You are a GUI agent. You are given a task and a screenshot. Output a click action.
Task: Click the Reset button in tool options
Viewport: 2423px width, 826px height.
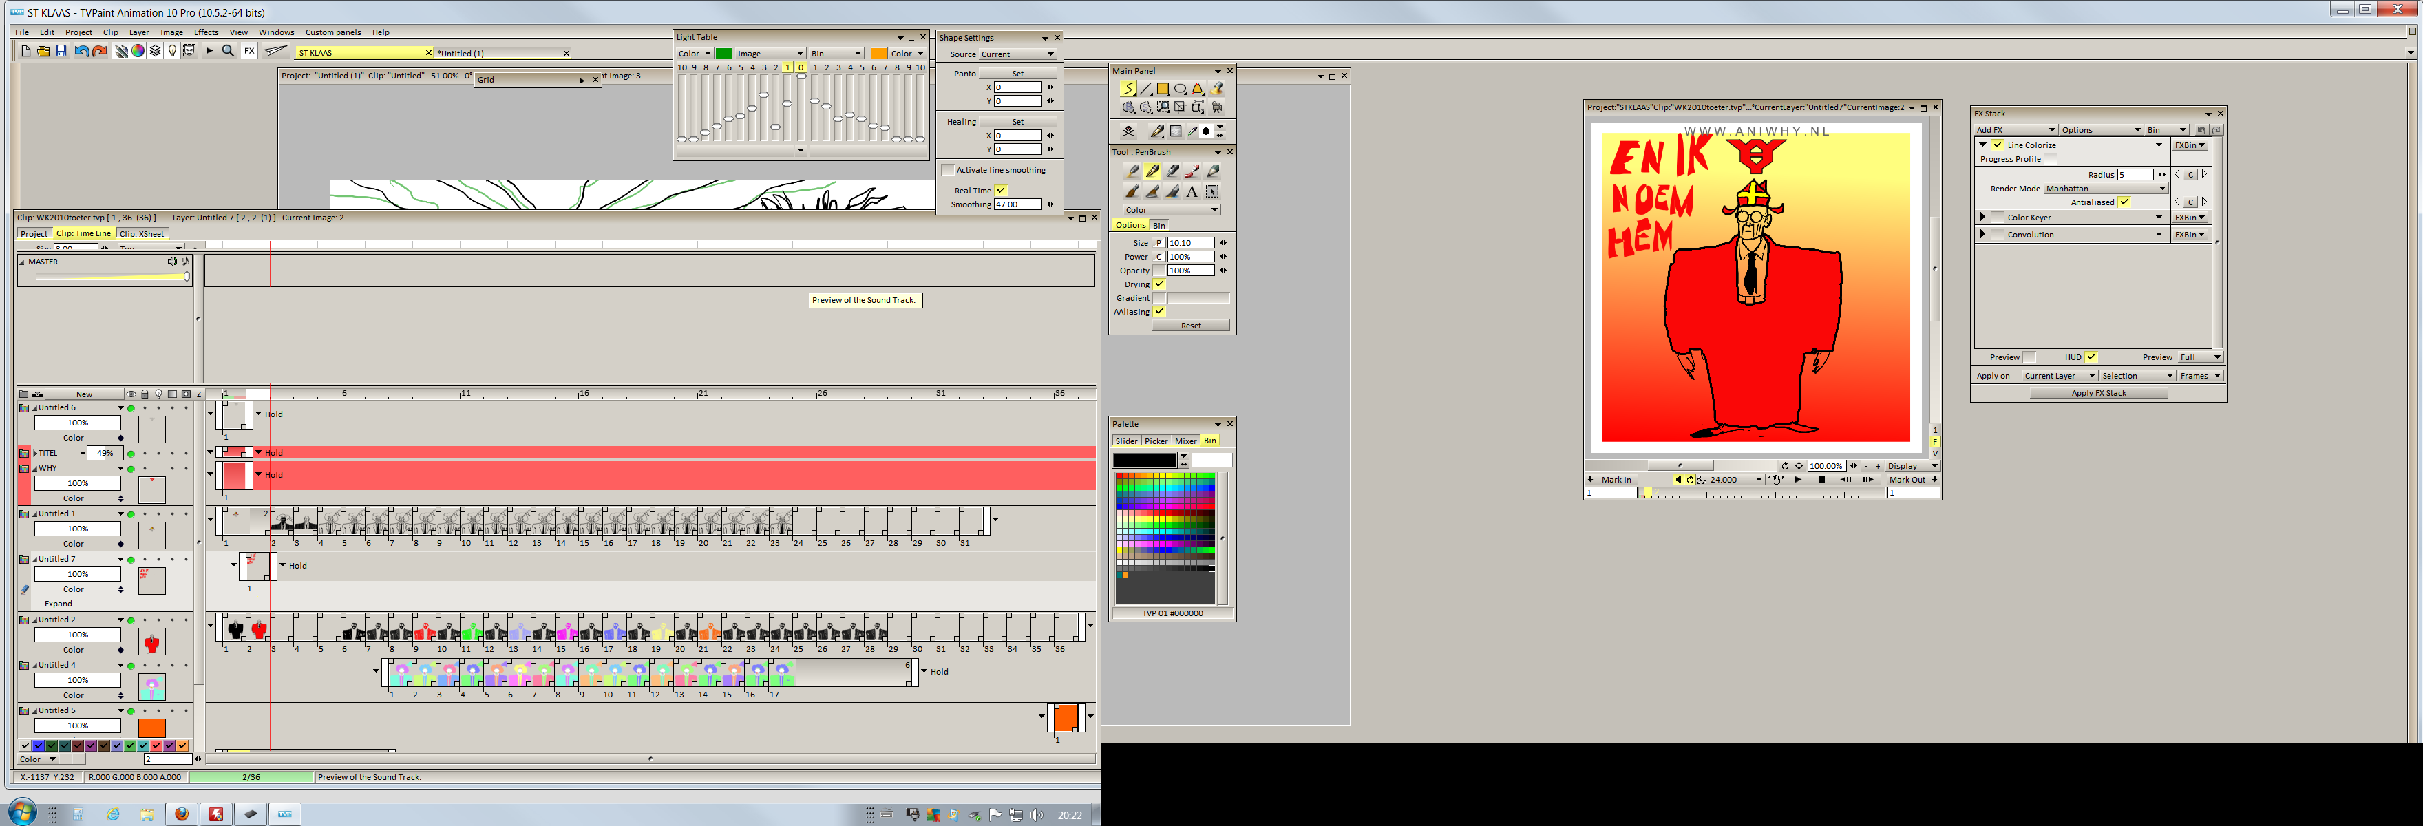pyautogui.click(x=1191, y=326)
